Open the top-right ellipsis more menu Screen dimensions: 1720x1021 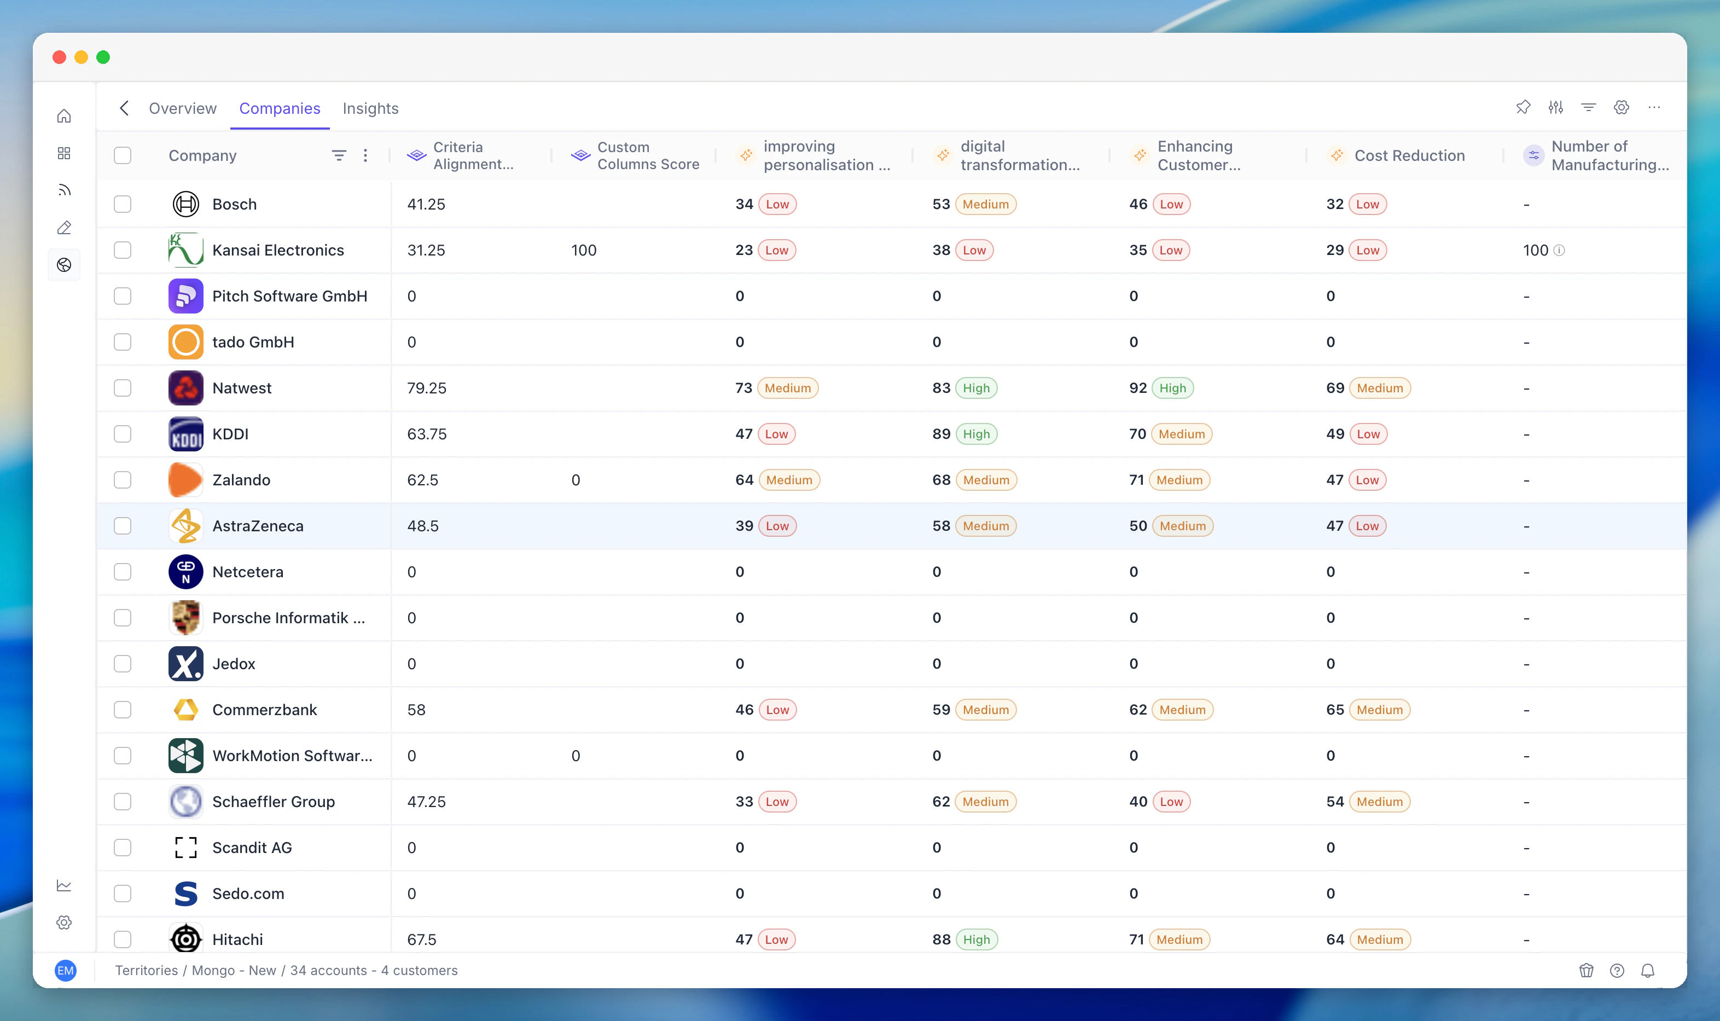tap(1654, 107)
